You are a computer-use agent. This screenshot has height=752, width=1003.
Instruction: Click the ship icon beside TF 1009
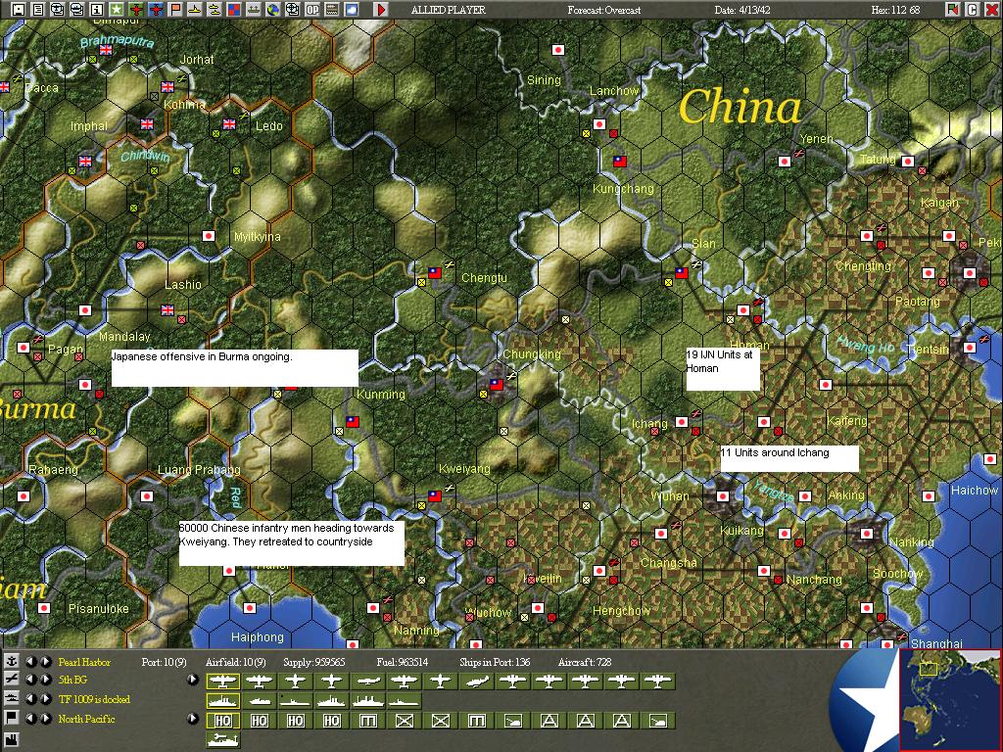(x=11, y=698)
